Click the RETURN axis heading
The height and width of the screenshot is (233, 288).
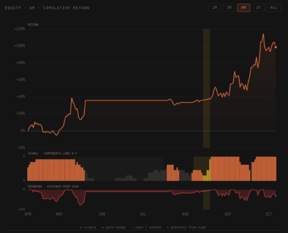pyautogui.click(x=33, y=25)
